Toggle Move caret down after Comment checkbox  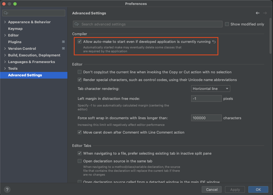[80, 132]
